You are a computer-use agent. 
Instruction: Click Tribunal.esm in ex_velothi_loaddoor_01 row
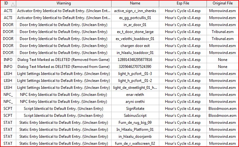tap(223, 39)
